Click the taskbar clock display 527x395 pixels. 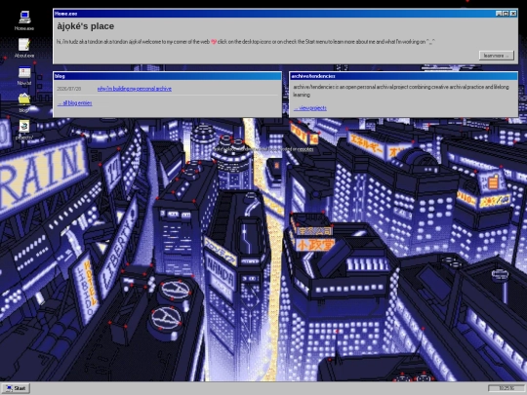[x=506, y=388]
